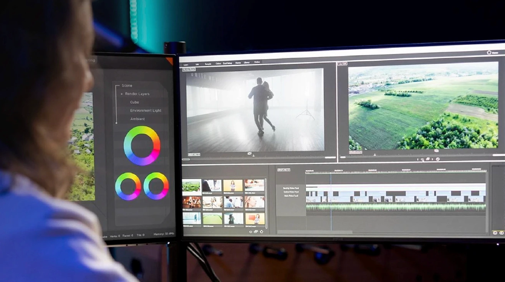Viewport: 505px width, 282px height.
Task: Pick a hue on the large color wheel
Action: 142,146
